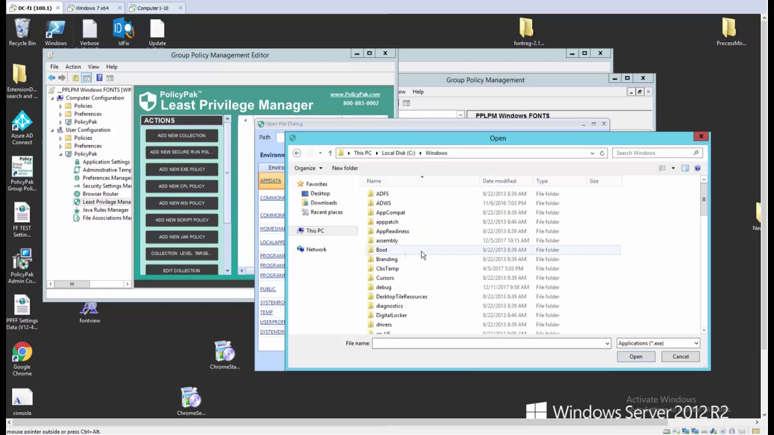Open the View menu in Group Policy Management Editor

[x=94, y=66]
